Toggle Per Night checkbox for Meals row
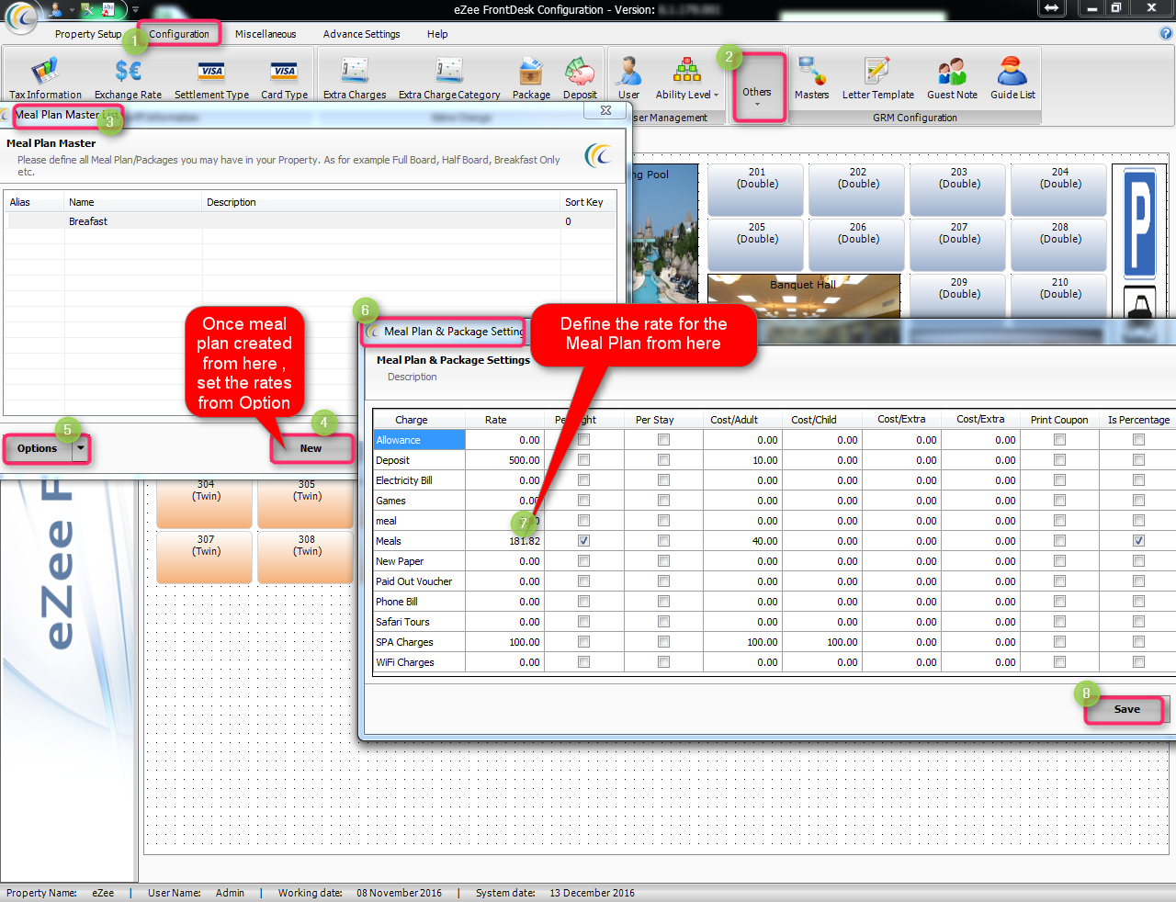 coord(583,541)
